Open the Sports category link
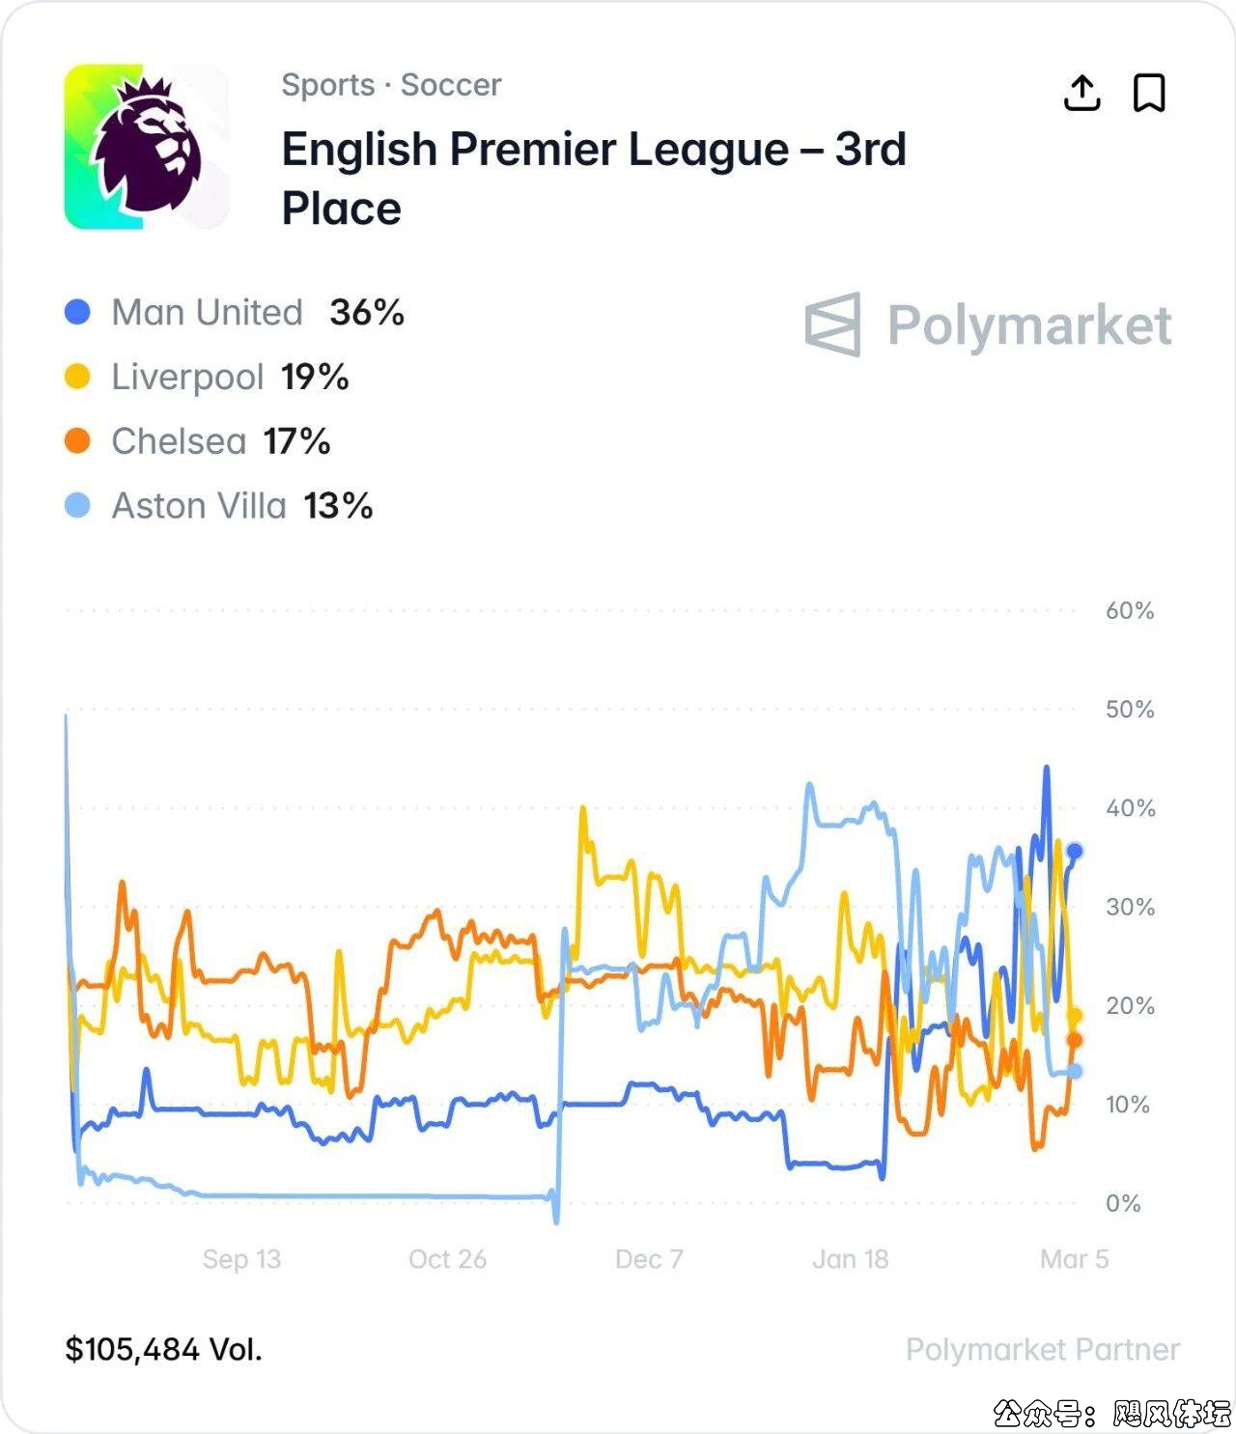 [327, 85]
